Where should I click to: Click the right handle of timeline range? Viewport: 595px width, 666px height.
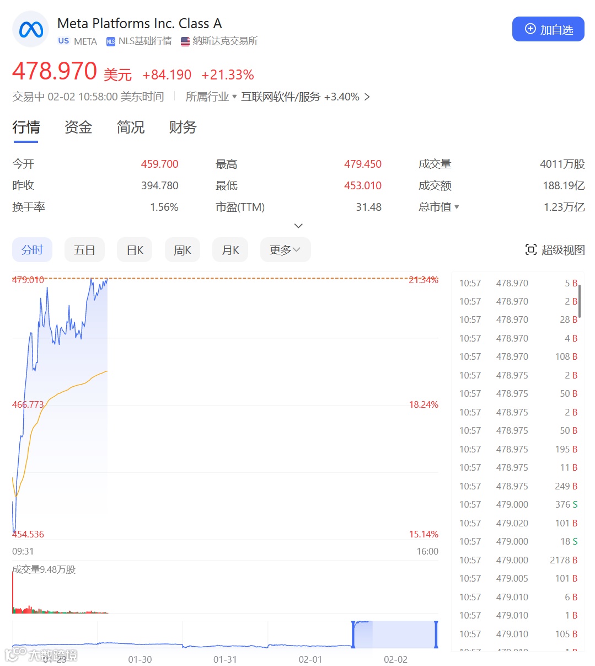(x=436, y=635)
